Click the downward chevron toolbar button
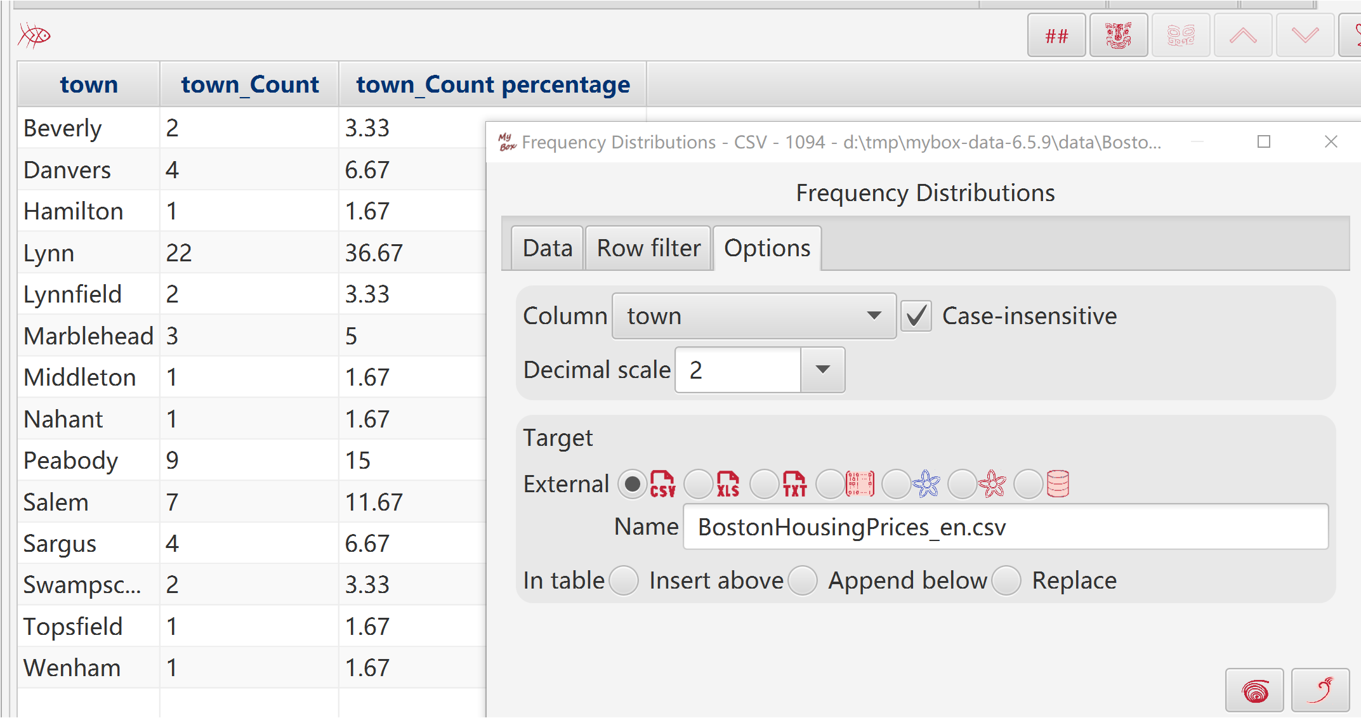Image resolution: width=1361 pixels, height=718 pixels. 1305,36
